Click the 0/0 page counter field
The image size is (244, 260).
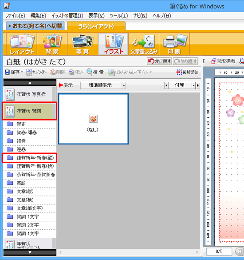[x=219, y=252]
